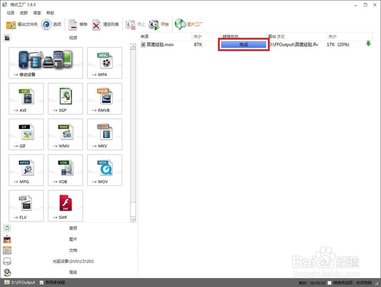Select the MPG conversion tile

pyautogui.click(x=26, y=170)
